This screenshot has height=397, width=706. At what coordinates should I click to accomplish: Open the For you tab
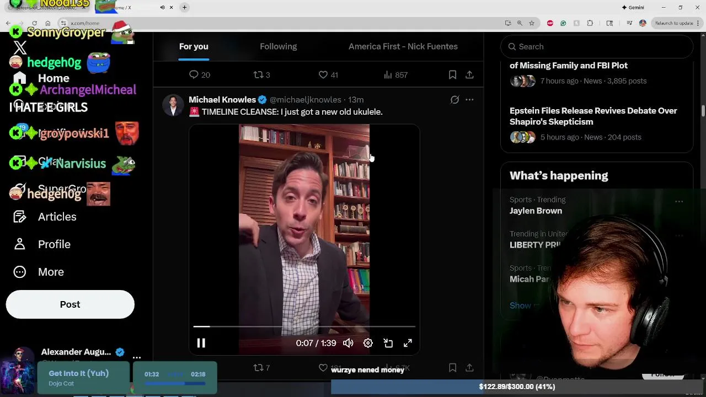click(x=194, y=46)
